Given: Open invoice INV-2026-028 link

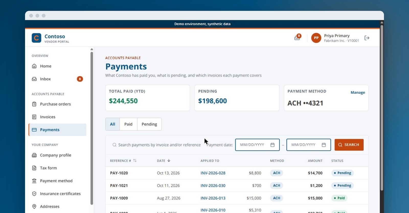Looking at the screenshot, I should point(213,173).
